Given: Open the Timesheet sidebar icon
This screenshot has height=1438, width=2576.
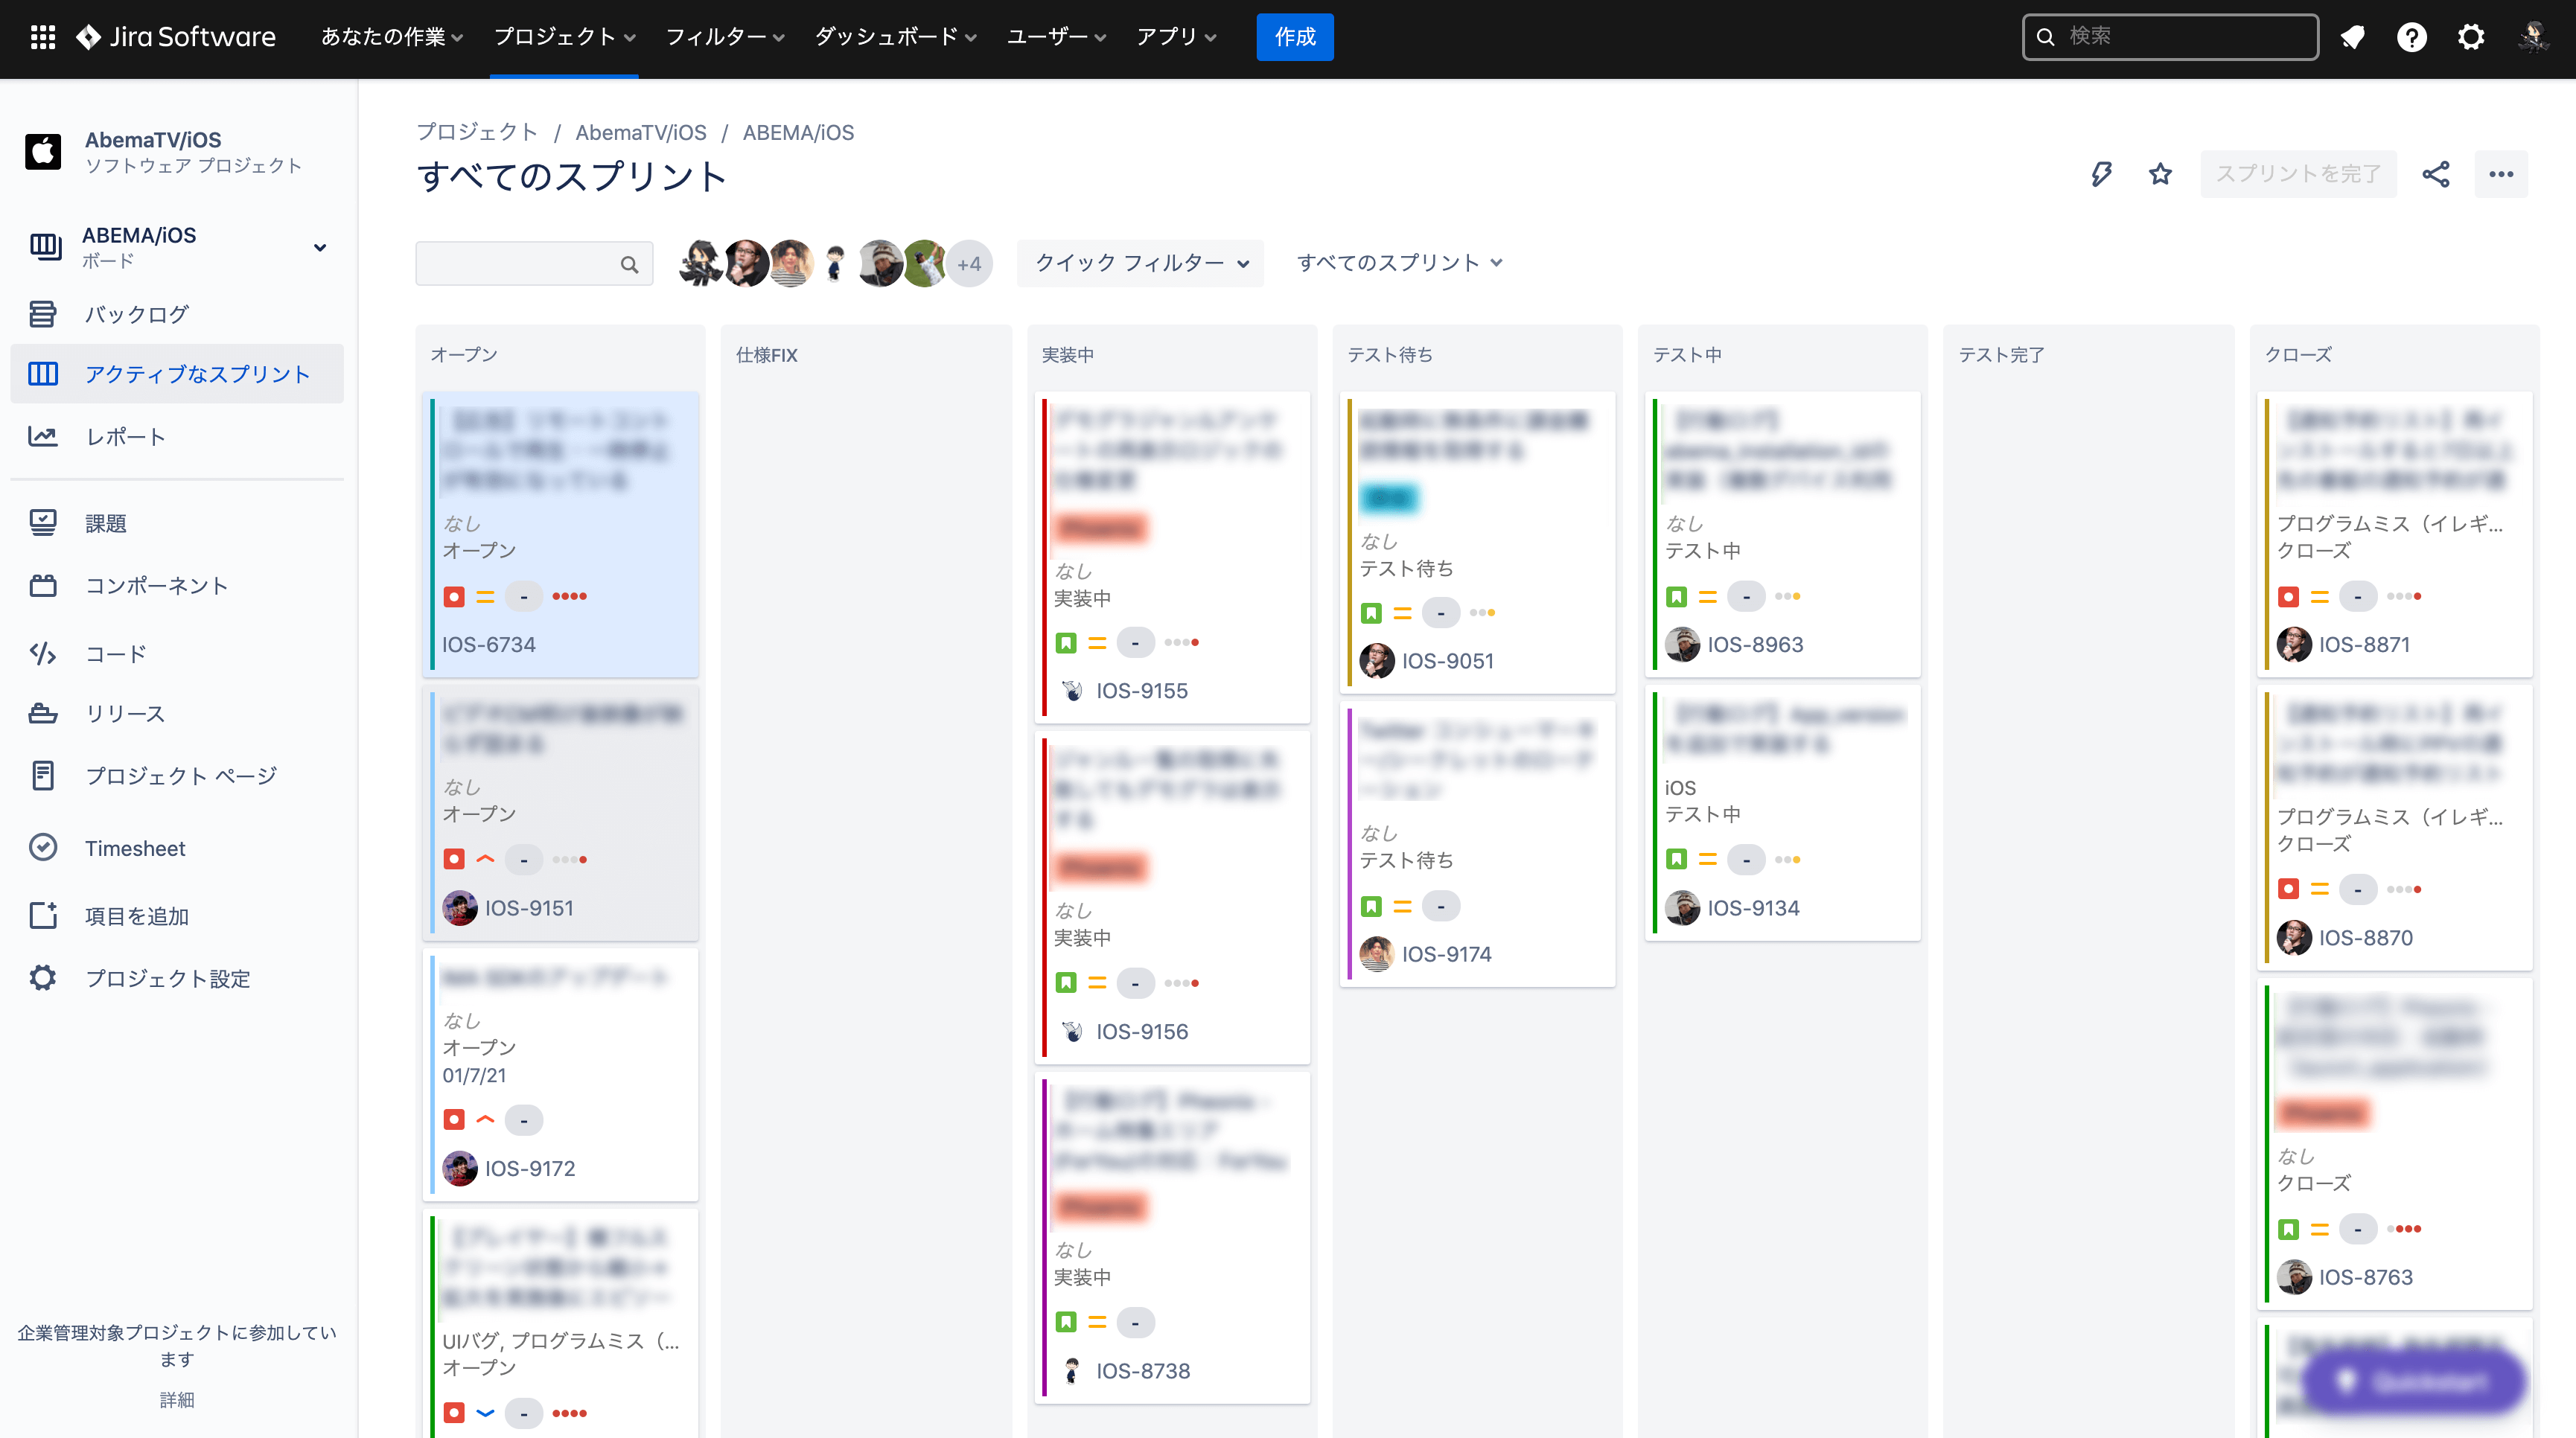Looking at the screenshot, I should pyautogui.click(x=43, y=847).
